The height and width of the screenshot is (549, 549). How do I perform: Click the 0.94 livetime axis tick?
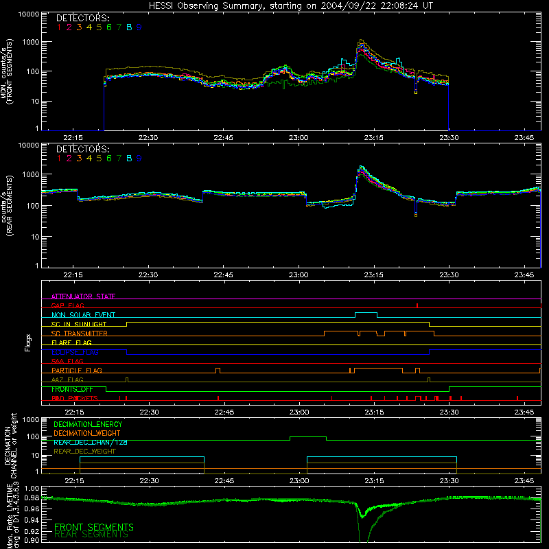pos(32,520)
